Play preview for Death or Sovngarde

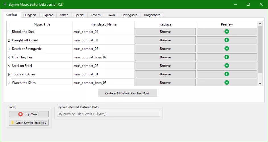227,49
